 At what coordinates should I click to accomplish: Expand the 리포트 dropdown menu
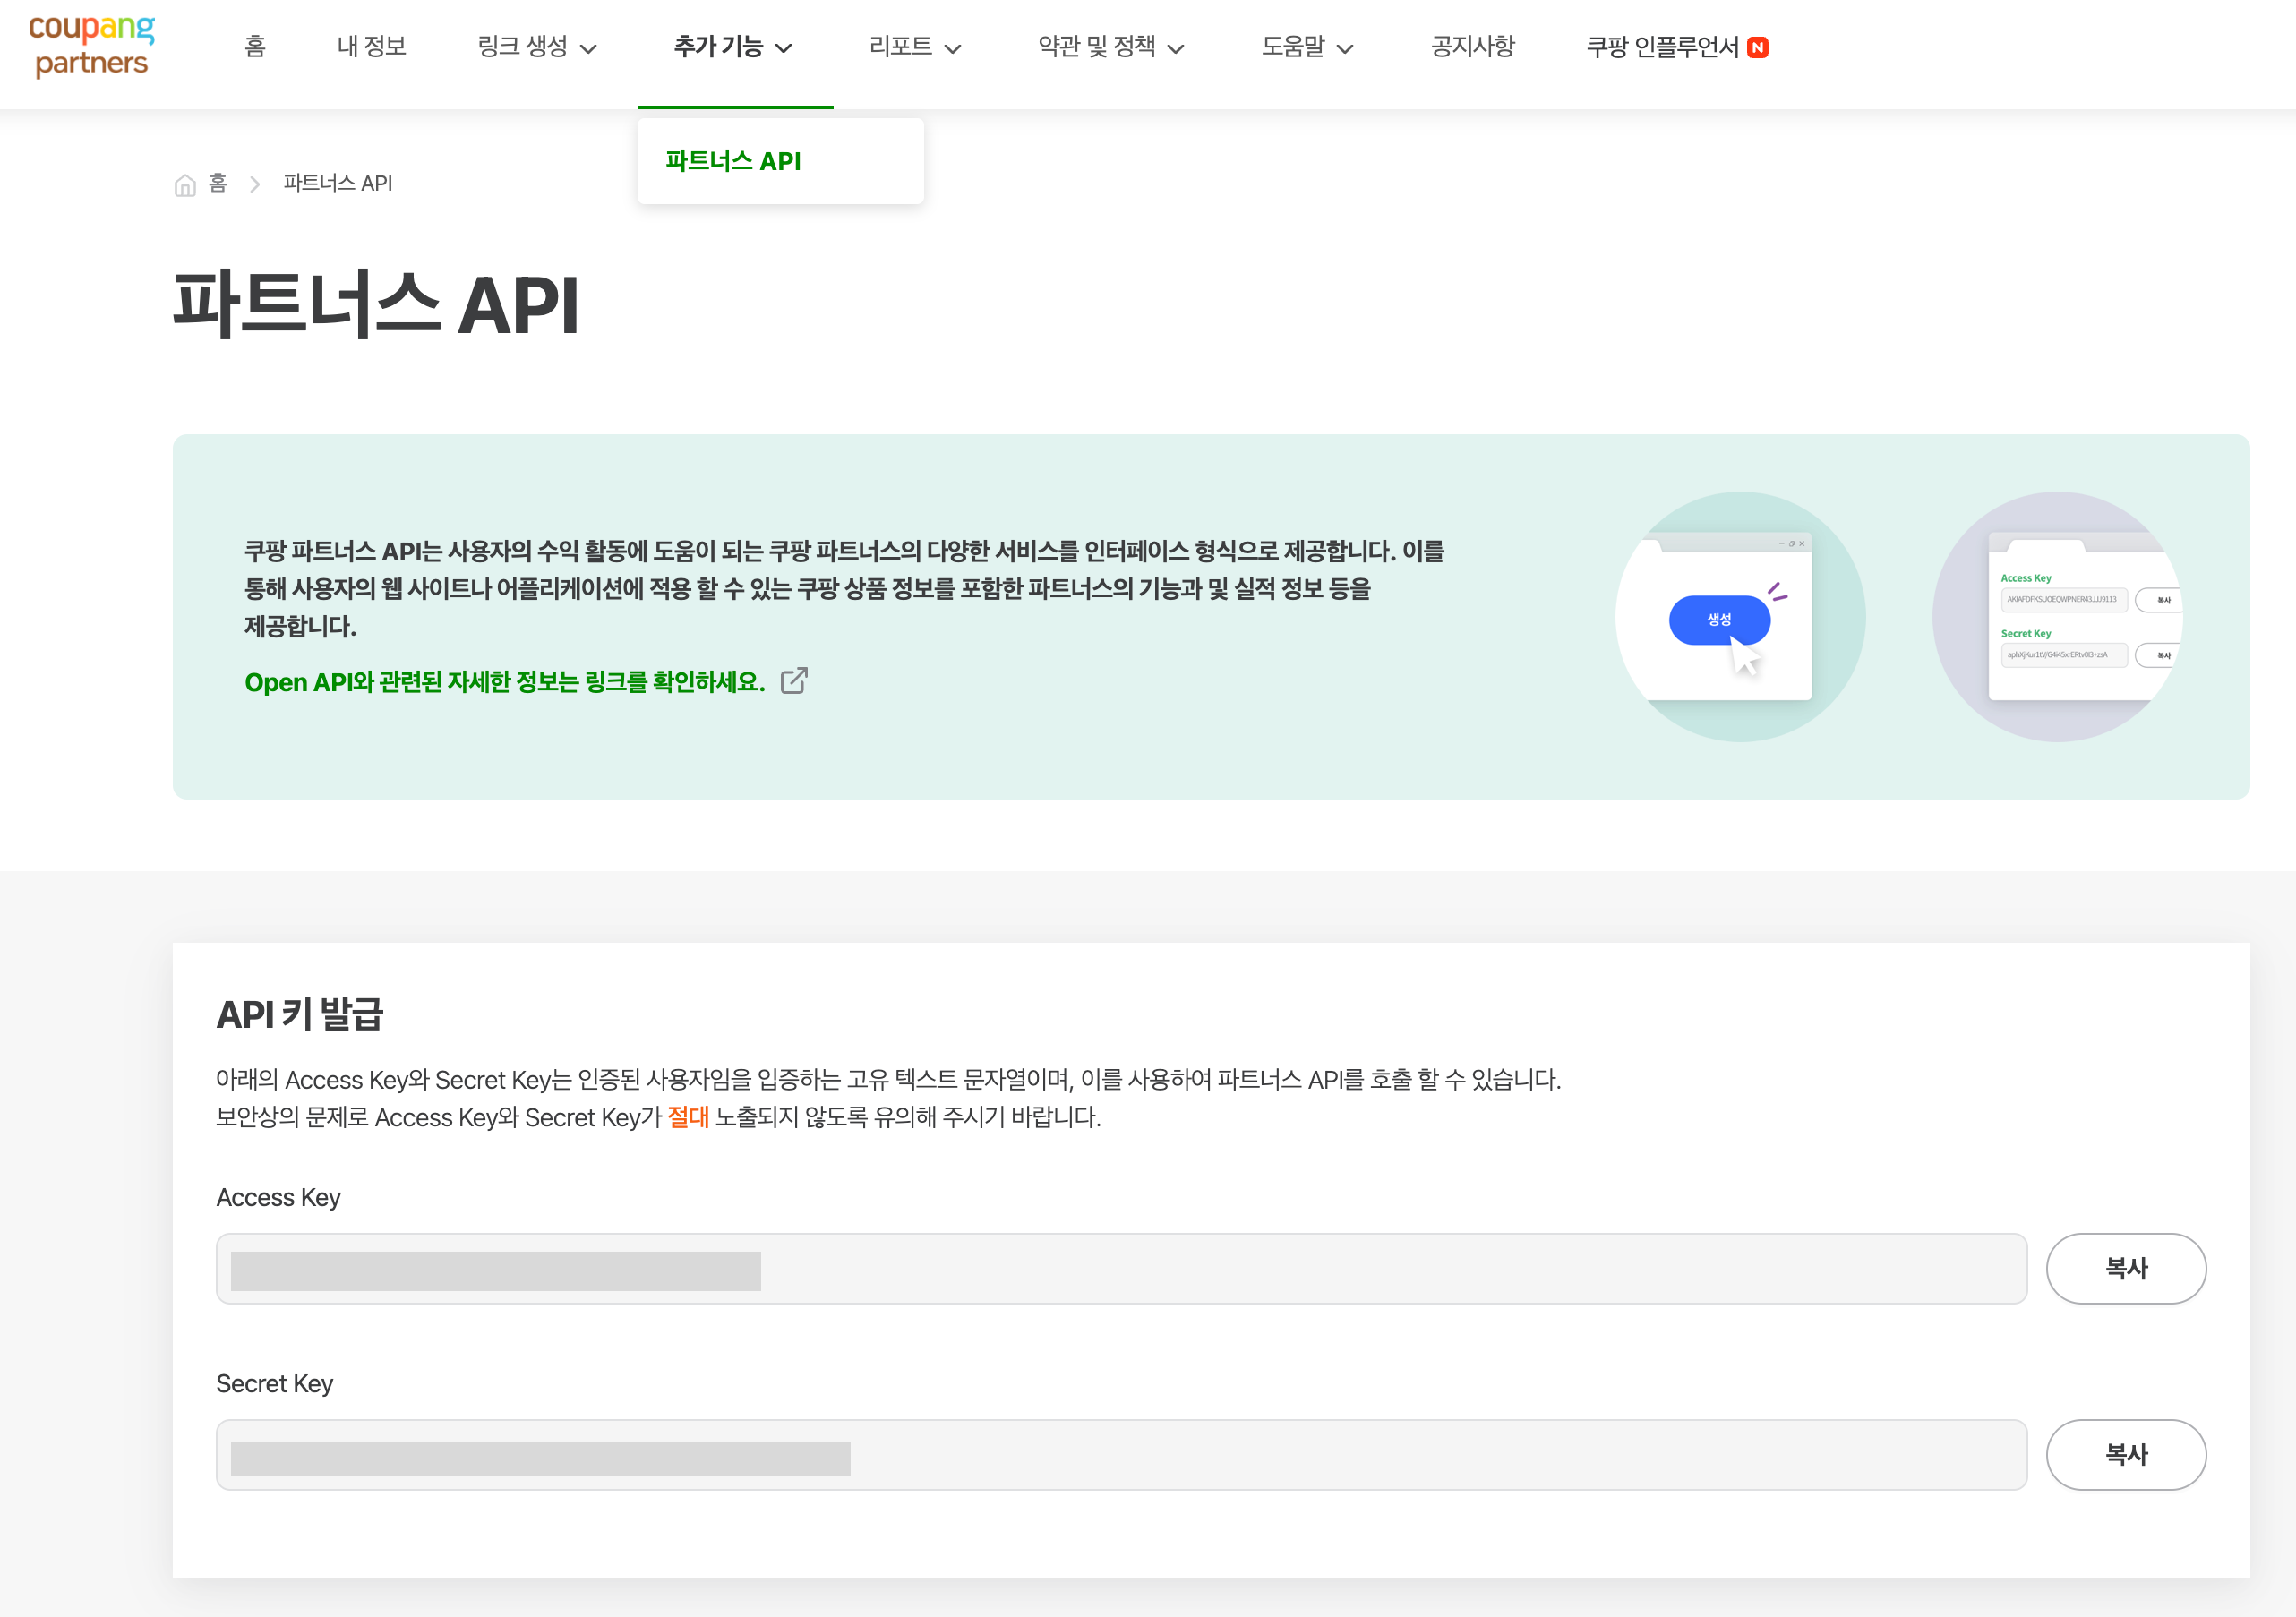tap(915, 46)
